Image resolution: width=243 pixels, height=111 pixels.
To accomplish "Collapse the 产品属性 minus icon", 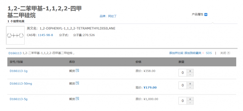I will 206,15.
